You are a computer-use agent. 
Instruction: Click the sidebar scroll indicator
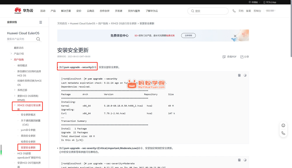tap(1, 150)
